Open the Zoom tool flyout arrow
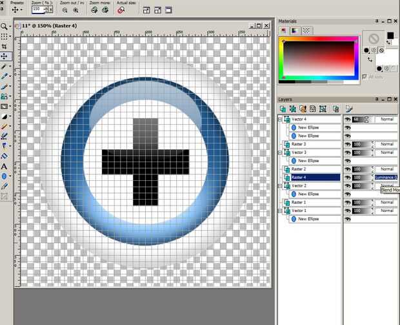Image resolution: width=400 pixels, height=325 pixels. (10, 26)
